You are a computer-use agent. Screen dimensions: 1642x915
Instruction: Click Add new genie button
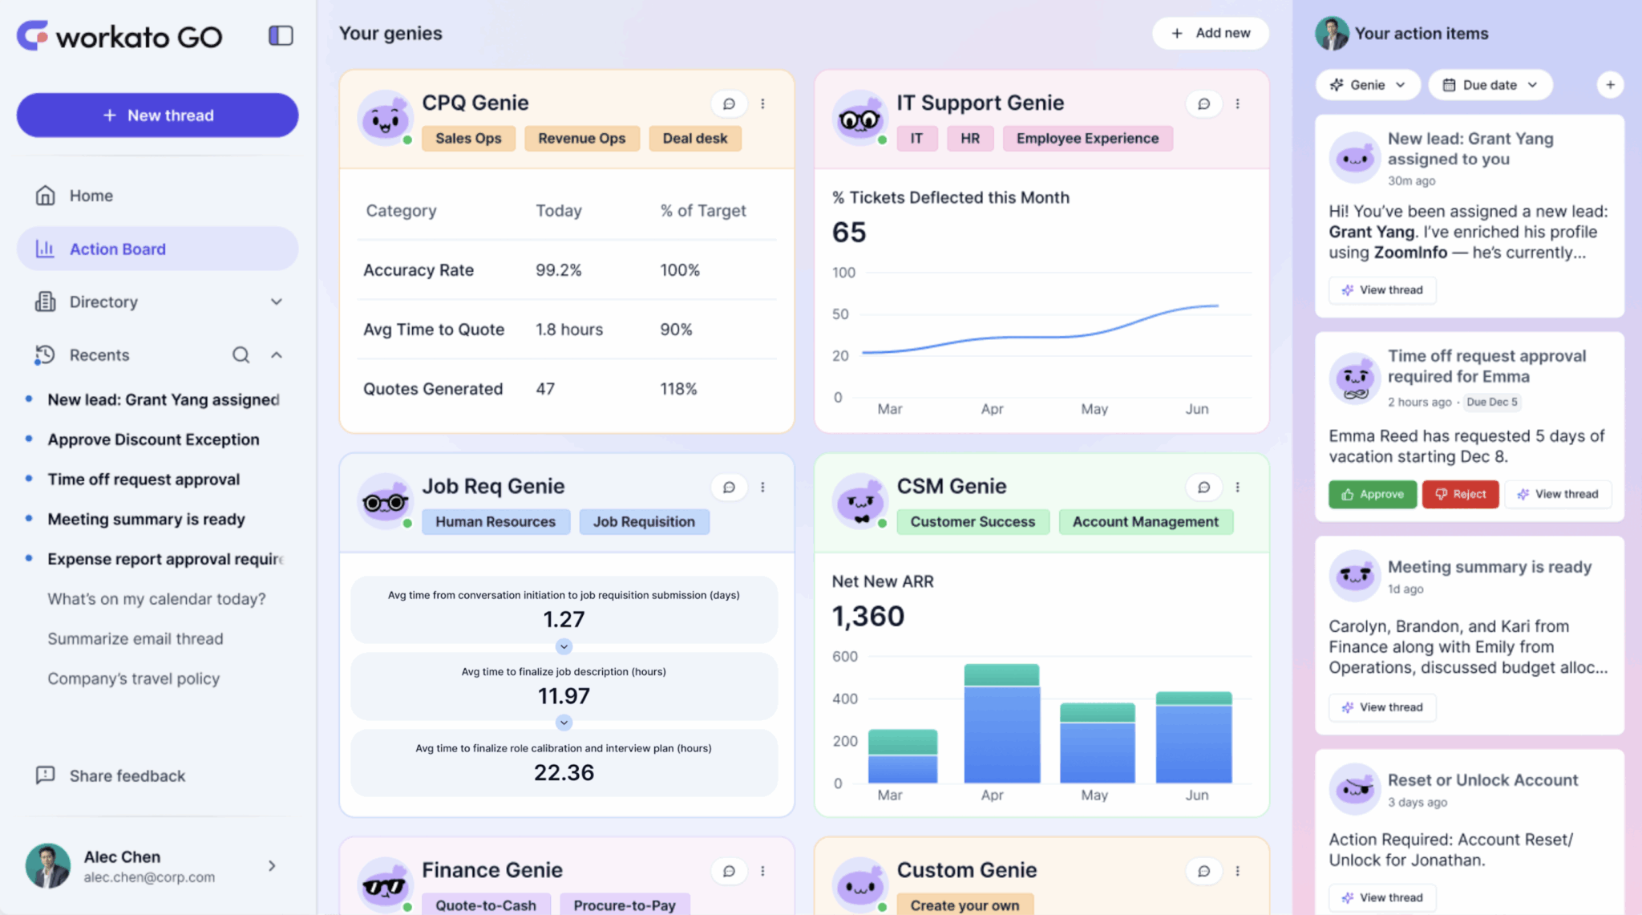tap(1210, 33)
